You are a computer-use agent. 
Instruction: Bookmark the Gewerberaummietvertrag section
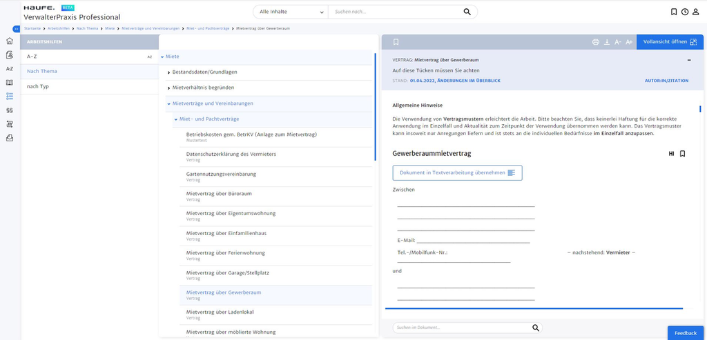(682, 154)
